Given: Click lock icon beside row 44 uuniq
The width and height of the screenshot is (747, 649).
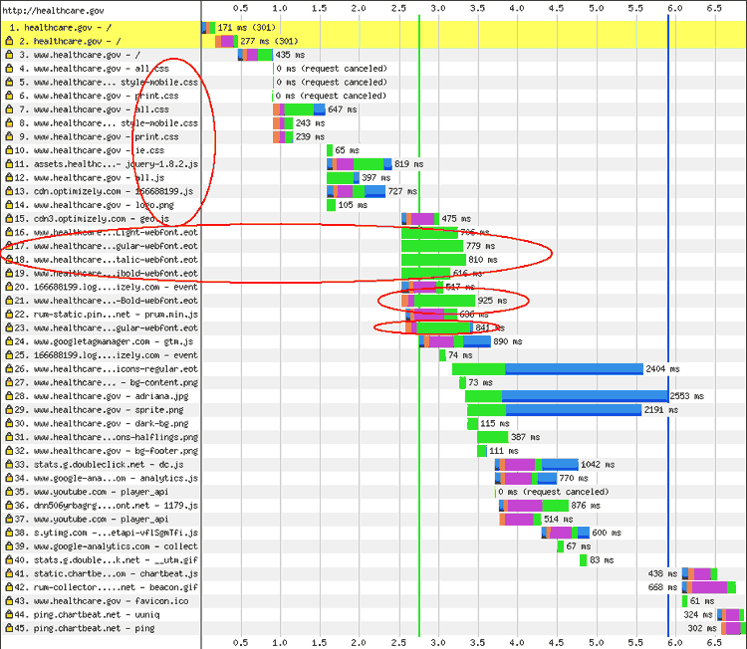Looking at the screenshot, I should tap(9, 615).
